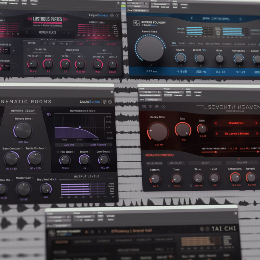Image resolution: width=260 pixels, height=260 pixels.
Task: Select SHAPE tab in Reverb Foundry
Action: tap(182, 43)
